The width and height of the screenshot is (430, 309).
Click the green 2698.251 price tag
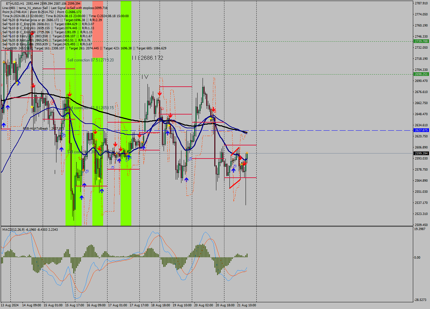[421, 74]
